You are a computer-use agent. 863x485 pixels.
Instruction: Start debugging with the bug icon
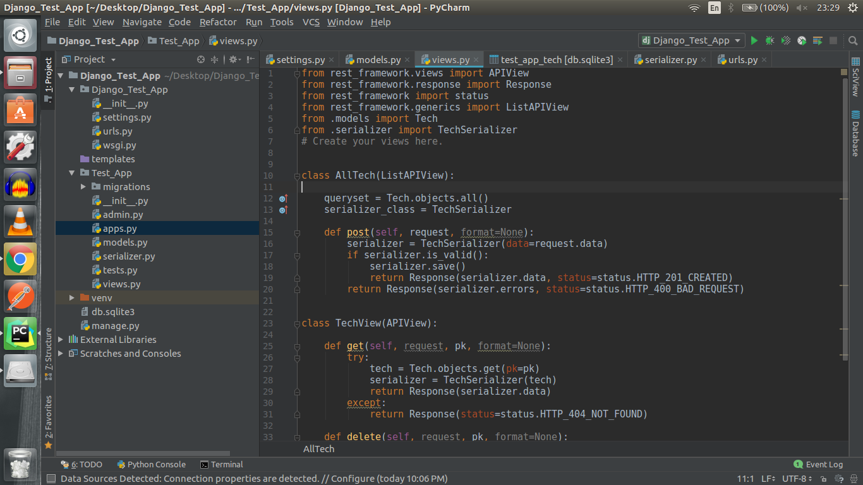click(769, 40)
